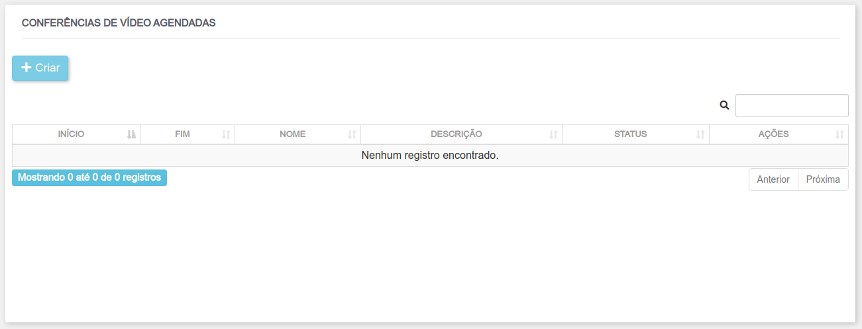
Task: Focus the table search input field
Action: pyautogui.click(x=792, y=105)
